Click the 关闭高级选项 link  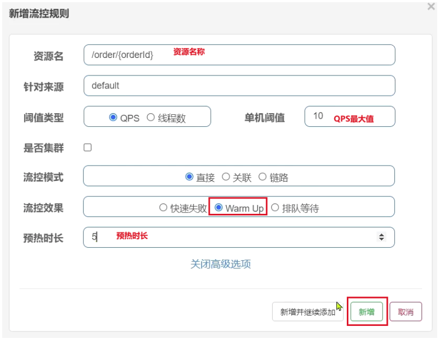(x=220, y=264)
